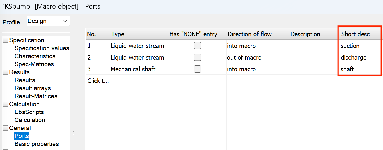Select Specification values in the tree
383x150 pixels.
pos(42,48)
